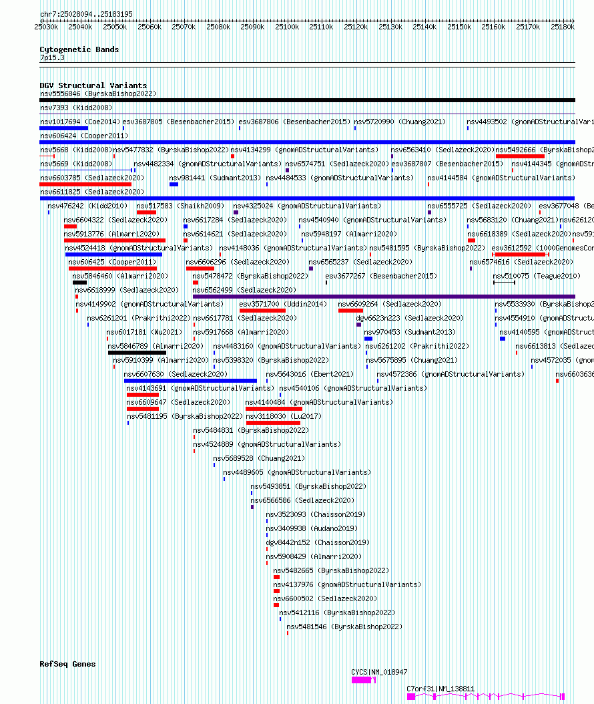Click the nsv606424 (Cooper2011) label
The image size is (594, 704).
[x=84, y=136]
